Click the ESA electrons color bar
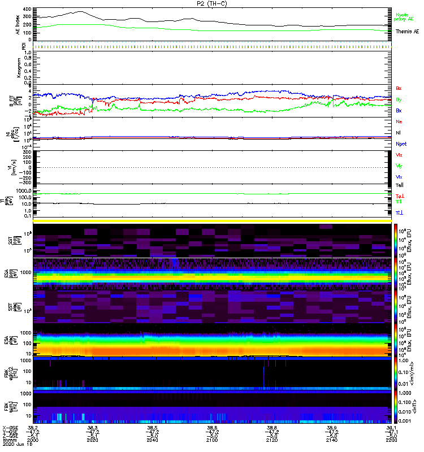The image size is (424, 452). click(396, 340)
